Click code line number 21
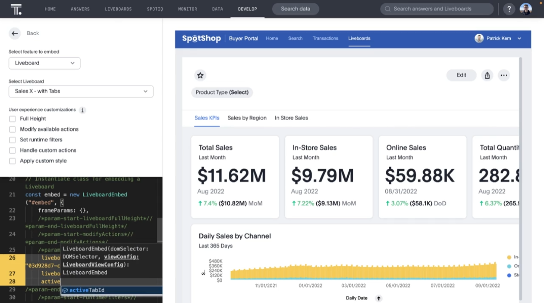The width and height of the screenshot is (544, 303). click(x=12, y=195)
